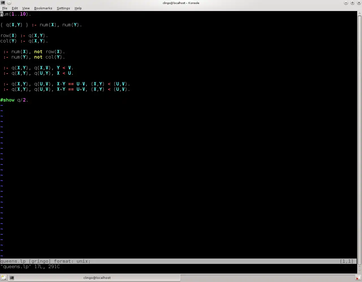Click the scrollbar down arrow
The height and width of the screenshot is (282, 362).
click(359, 271)
